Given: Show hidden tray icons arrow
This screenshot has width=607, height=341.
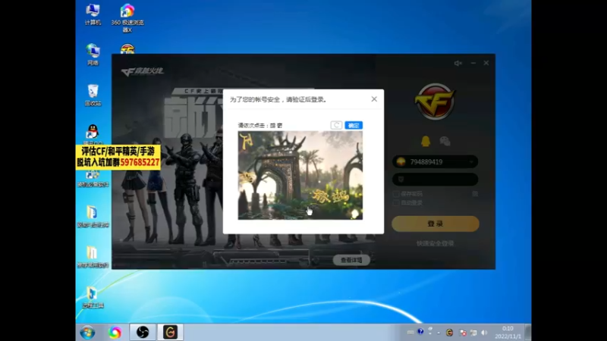Looking at the screenshot, I should tap(439, 333).
